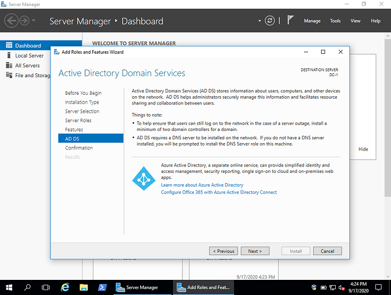Open the navigation history dropdown arrow
Viewport: 391px width, 295px height.
tap(33, 21)
